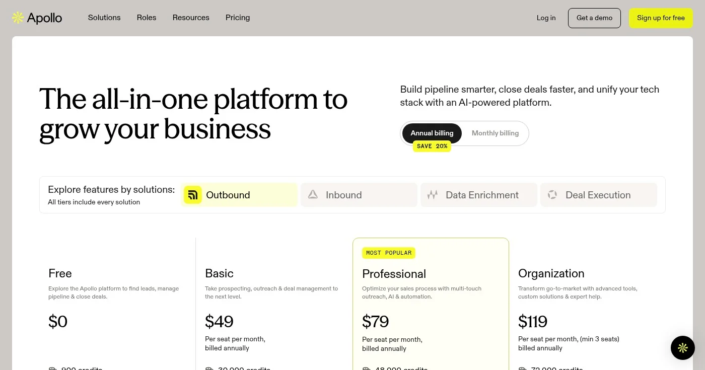The image size is (705, 370).
Task: Click "All tiers include every solution" text
Action: coord(94,202)
